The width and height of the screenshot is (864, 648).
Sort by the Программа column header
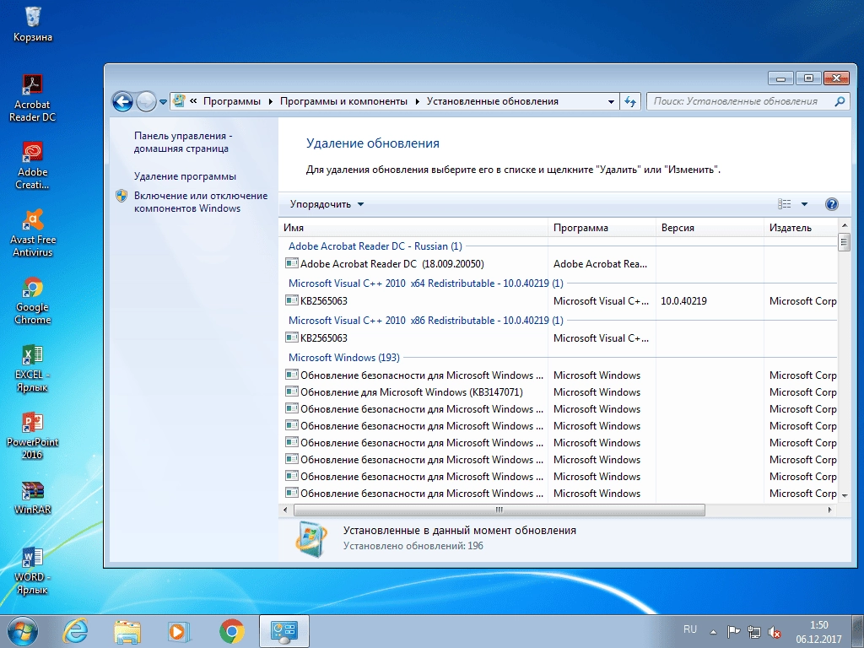point(602,228)
